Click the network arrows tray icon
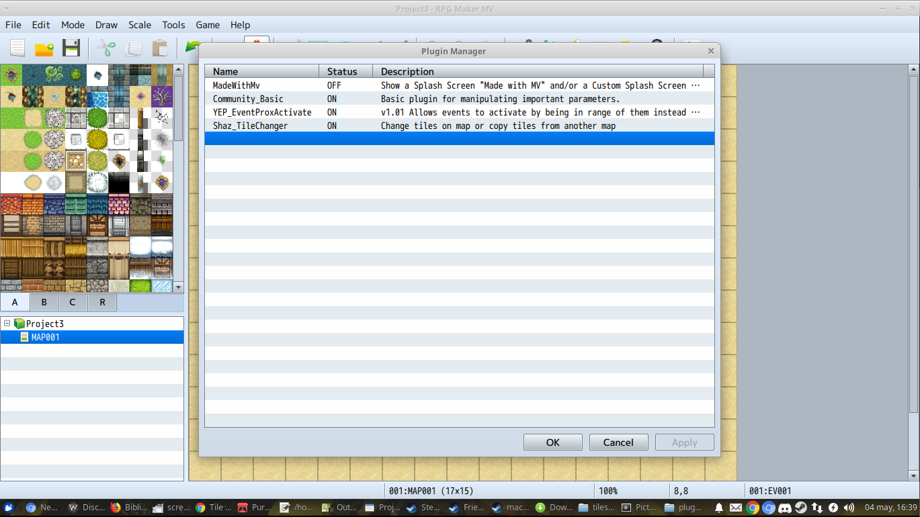 (x=817, y=508)
